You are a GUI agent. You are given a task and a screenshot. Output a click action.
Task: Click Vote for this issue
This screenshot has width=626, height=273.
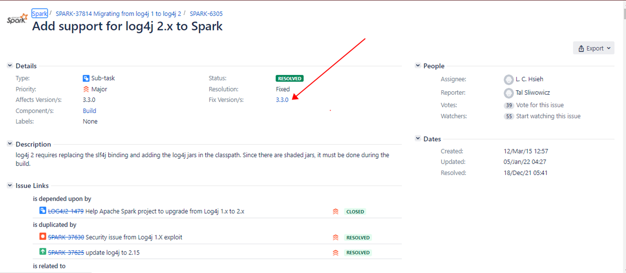[540, 105]
